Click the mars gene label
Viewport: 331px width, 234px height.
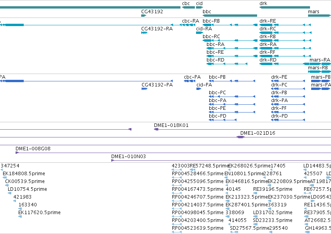coord(313,11)
